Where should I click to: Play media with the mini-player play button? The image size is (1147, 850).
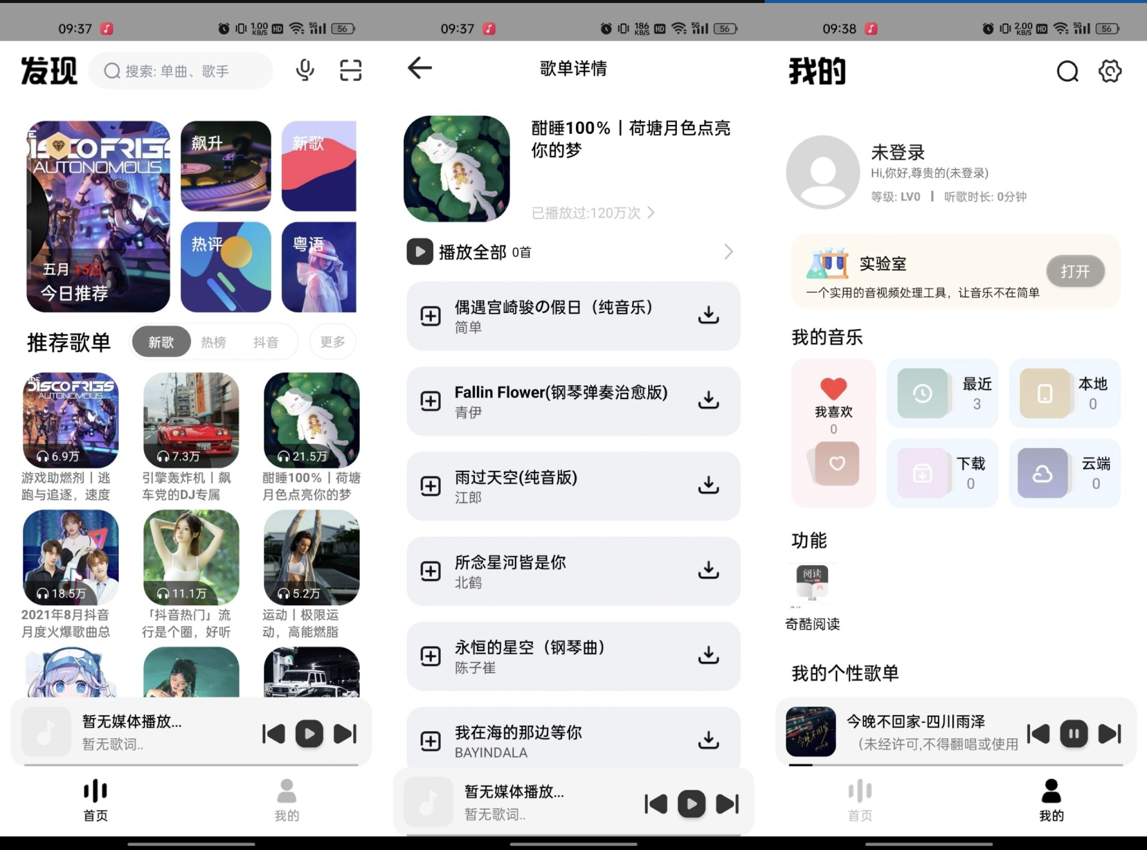[x=309, y=734]
